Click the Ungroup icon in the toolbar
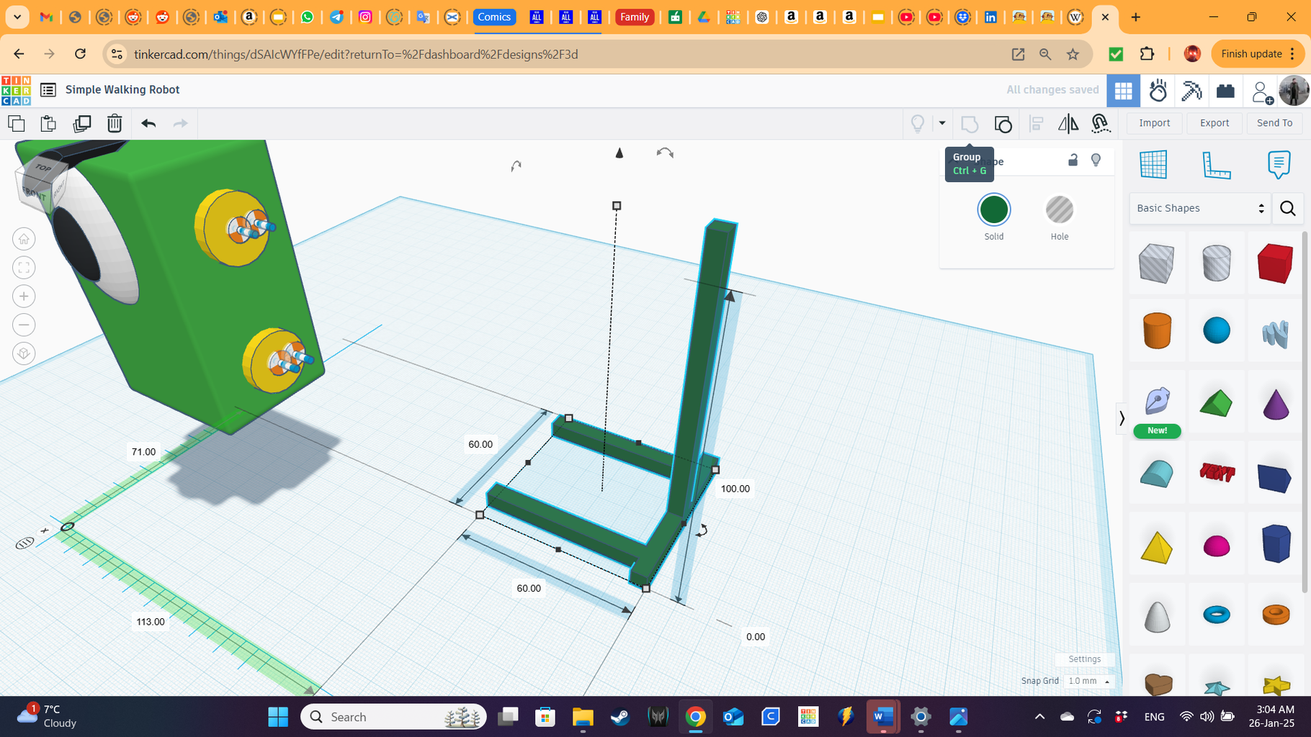Image resolution: width=1311 pixels, height=737 pixels. click(x=1003, y=123)
